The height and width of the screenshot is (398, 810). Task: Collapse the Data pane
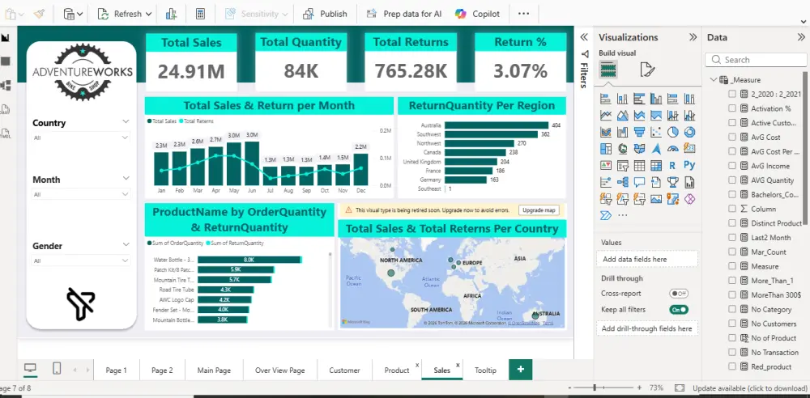click(801, 37)
